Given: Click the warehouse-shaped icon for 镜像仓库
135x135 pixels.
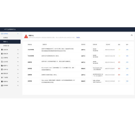Looking at the screenshot, I should point(2,73).
